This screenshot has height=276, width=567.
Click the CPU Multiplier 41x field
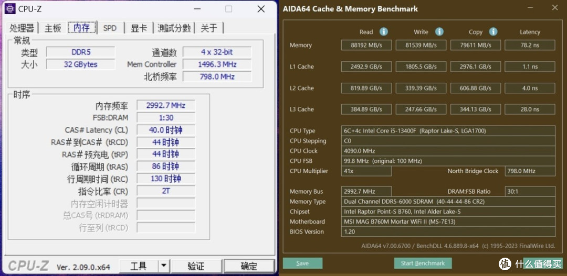[x=366, y=171]
